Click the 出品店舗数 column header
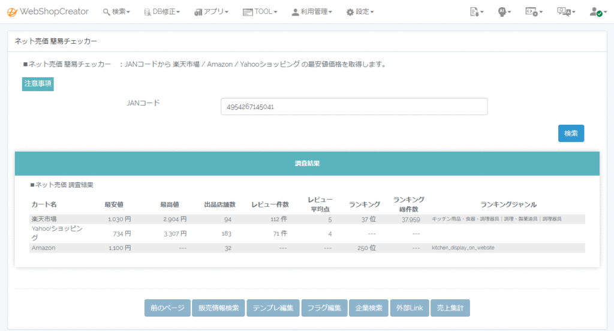Viewport: 614px width, 331px height. [219, 204]
